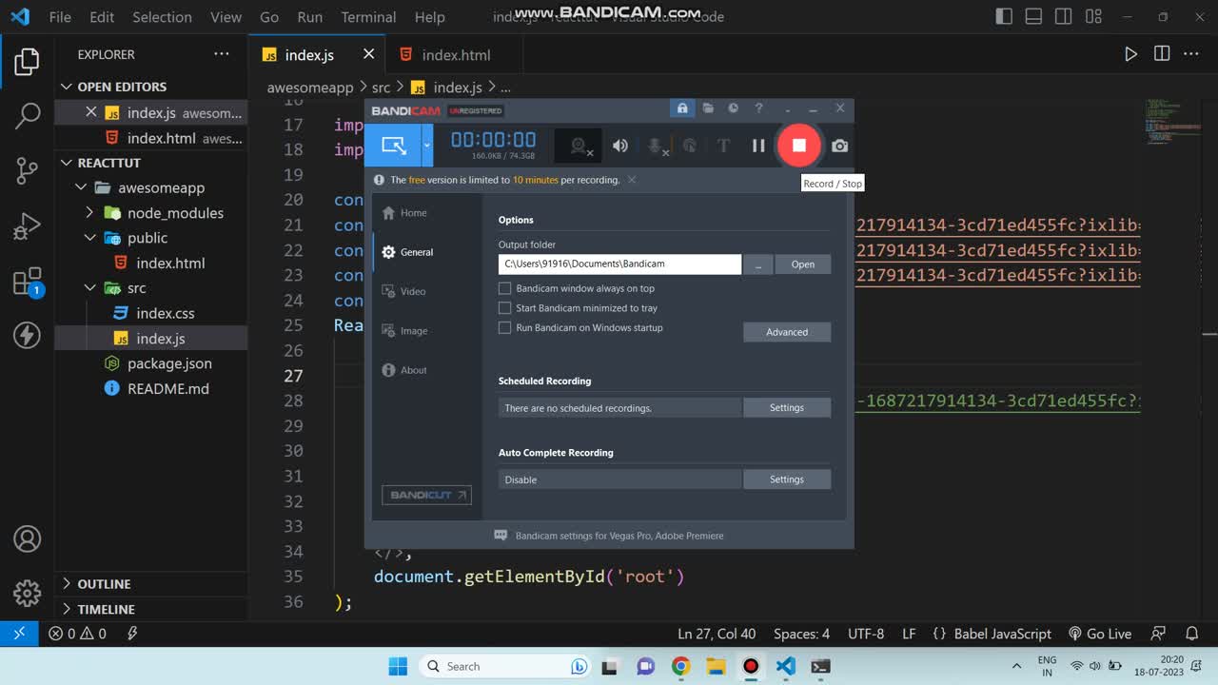Screen dimensions: 1218x685
Task: Click the output folder path field
Action: (619, 264)
